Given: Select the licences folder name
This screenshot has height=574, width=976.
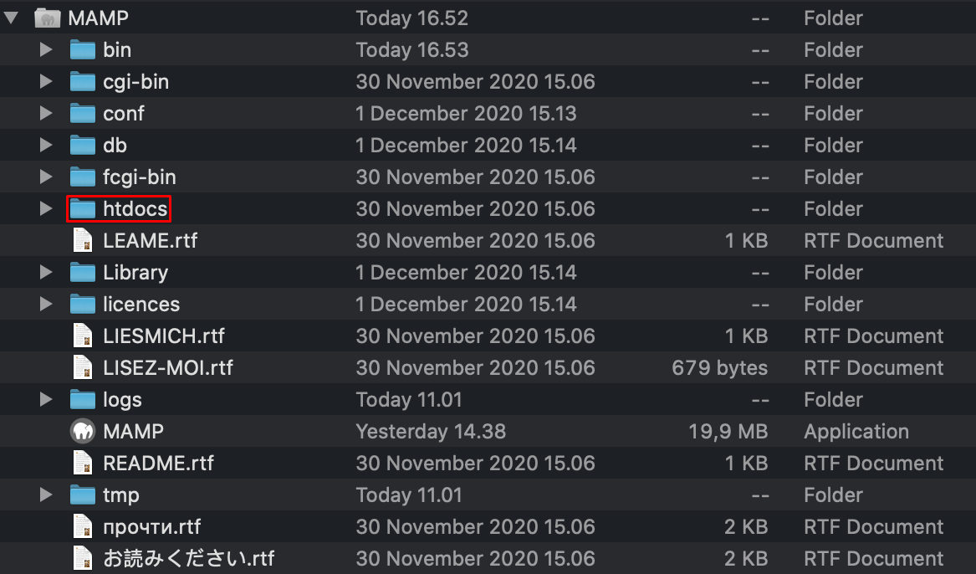Looking at the screenshot, I should tap(141, 305).
